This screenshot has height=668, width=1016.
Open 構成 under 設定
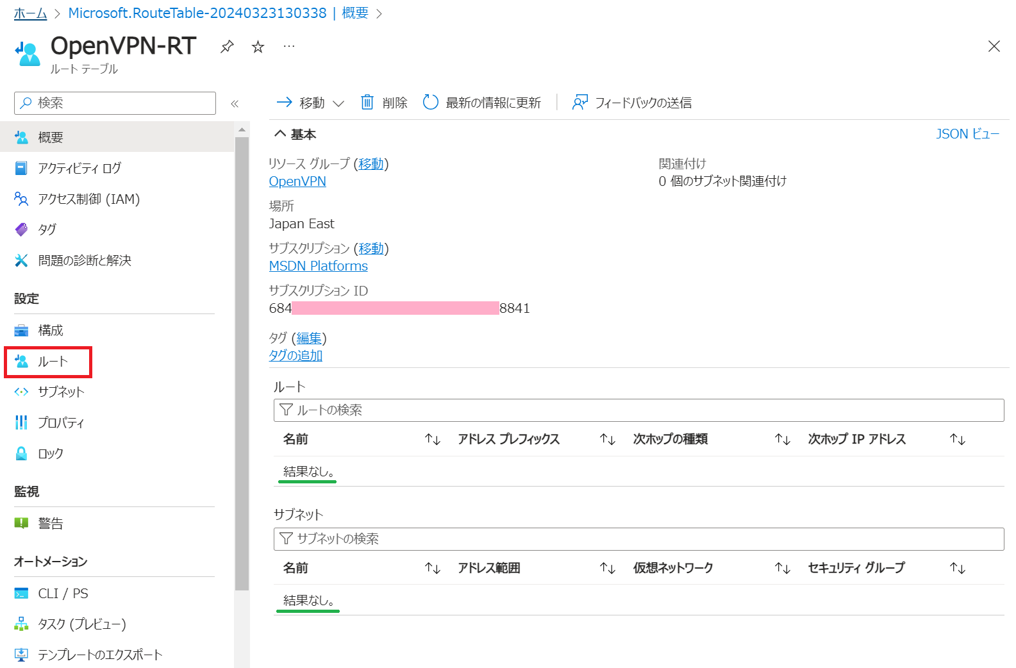117,330
